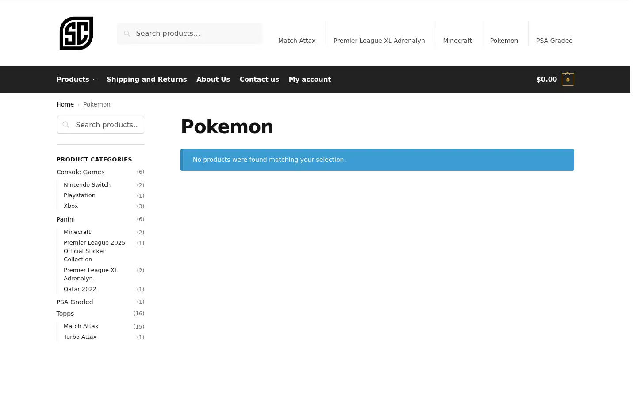The image size is (637, 398).
Task: Open the cart basket icon showing 0
Action: tap(568, 79)
